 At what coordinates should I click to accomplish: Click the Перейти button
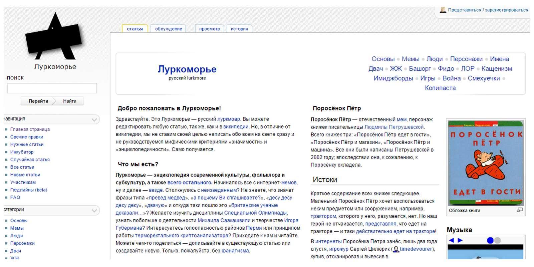pos(38,101)
